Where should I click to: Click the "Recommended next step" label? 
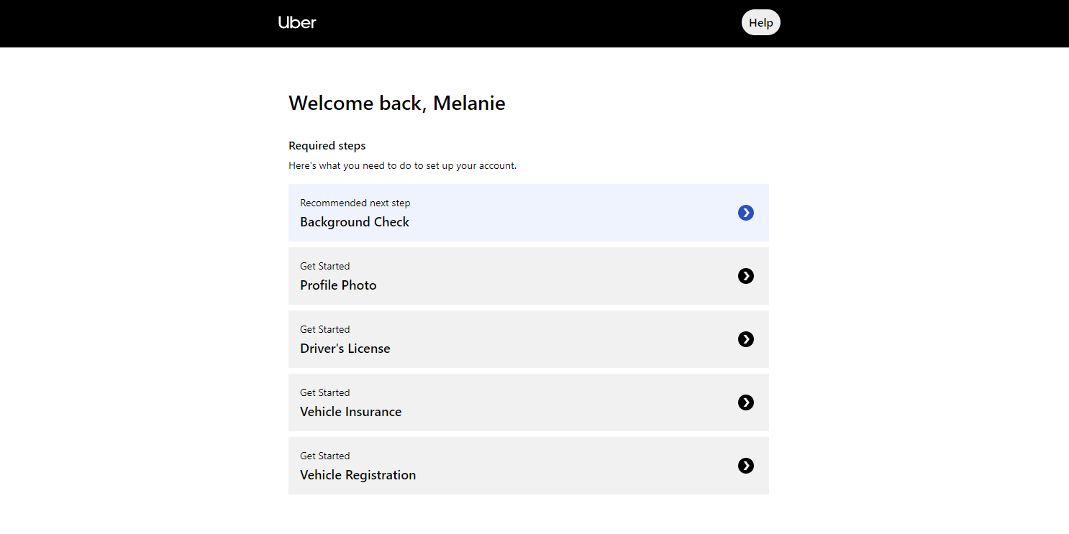point(355,203)
